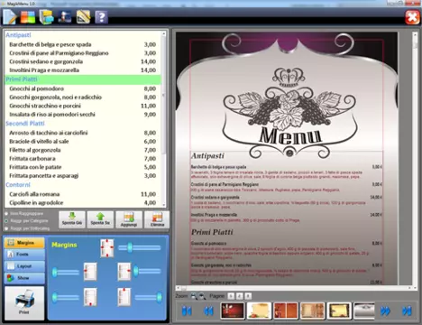Click the new document icon in toolbar
Image resolution: width=422 pixels, height=325 pixels.
coord(10,16)
